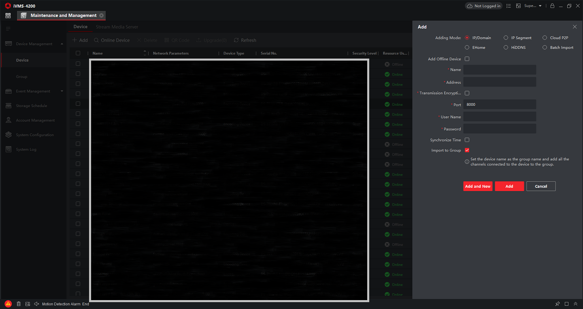Click the red alarm warning icon
583x309 pixels.
click(x=8, y=304)
